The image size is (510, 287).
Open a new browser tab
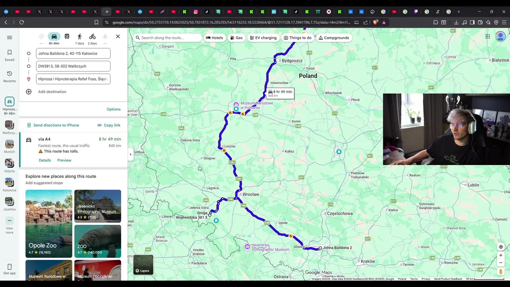pyautogui.click(x=459, y=12)
